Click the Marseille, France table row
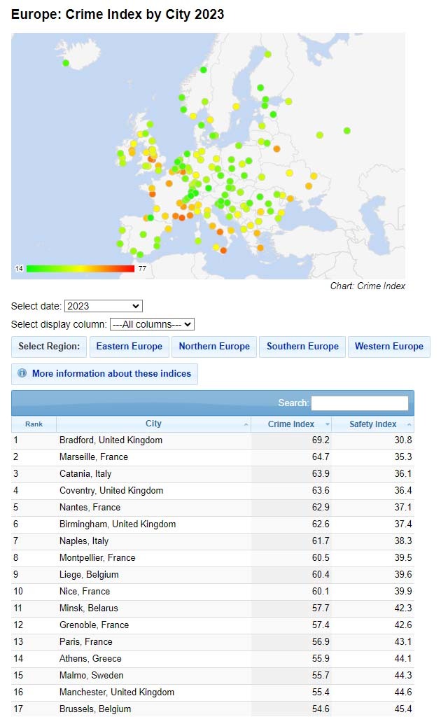The image size is (448, 717). tap(93, 457)
